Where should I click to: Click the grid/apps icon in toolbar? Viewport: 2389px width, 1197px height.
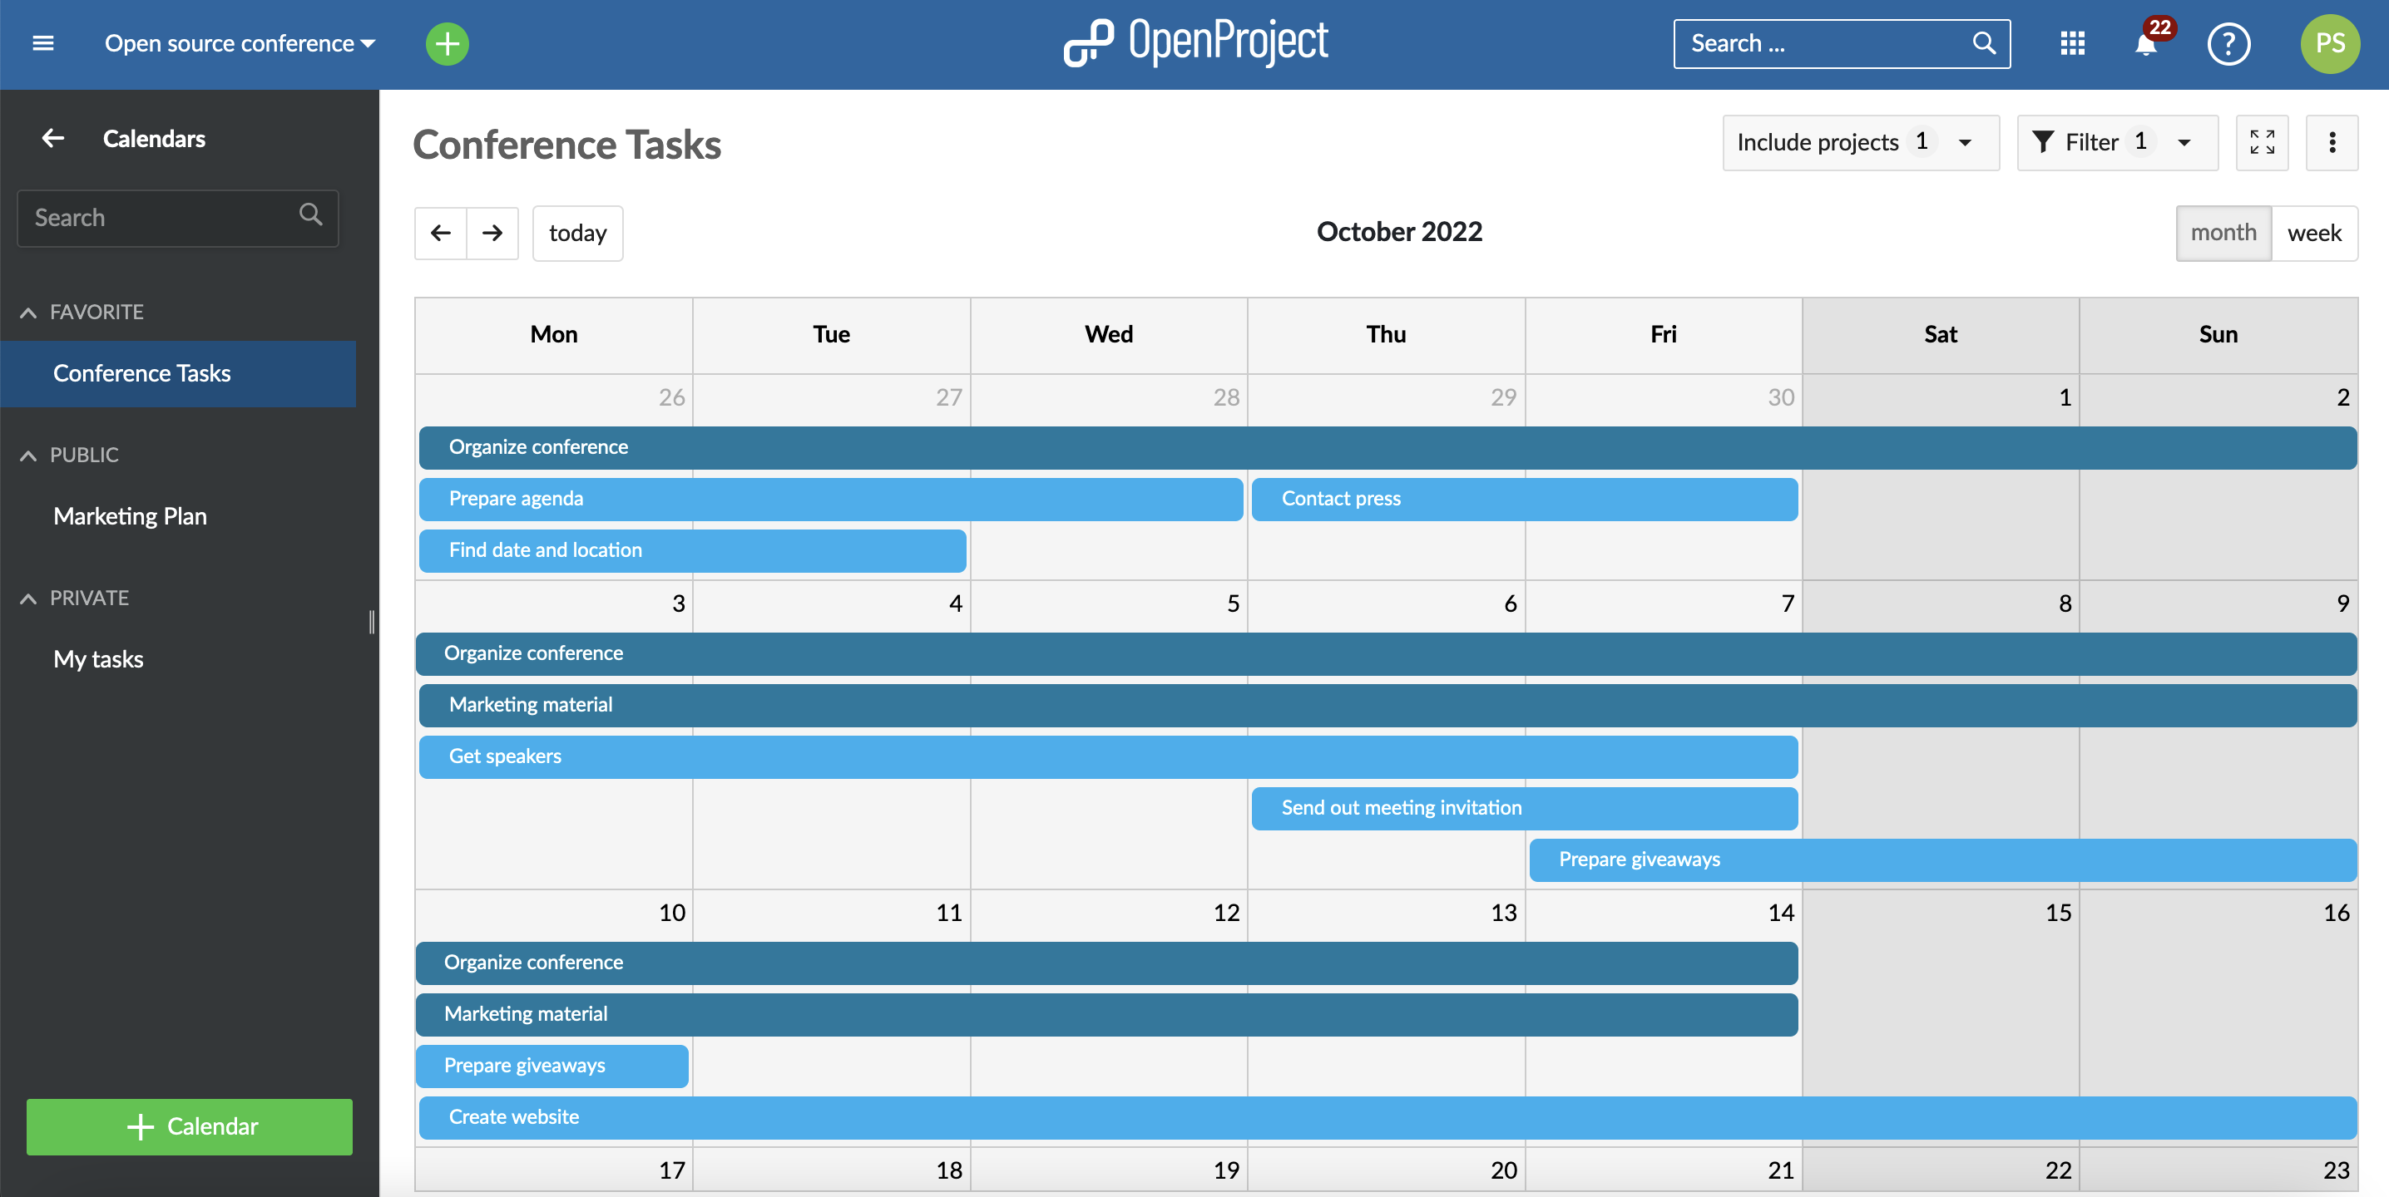click(2071, 42)
